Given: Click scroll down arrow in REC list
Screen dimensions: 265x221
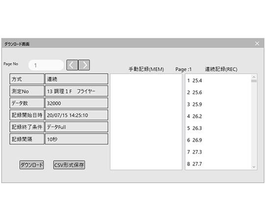Looking at the screenshot, I should click(x=254, y=167).
